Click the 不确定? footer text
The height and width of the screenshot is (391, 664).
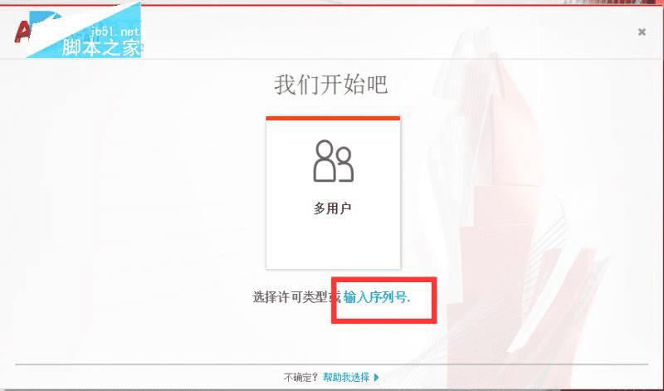coord(301,377)
